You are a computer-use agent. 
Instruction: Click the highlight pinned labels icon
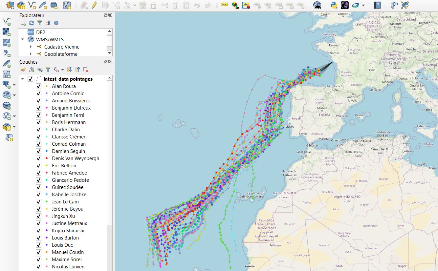click(246, 5)
